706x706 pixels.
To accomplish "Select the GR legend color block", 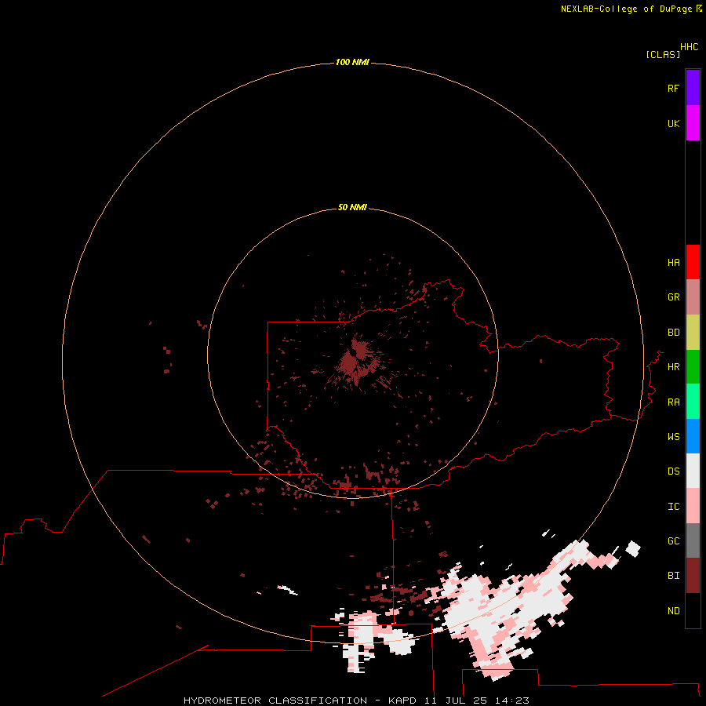I will pos(693,297).
